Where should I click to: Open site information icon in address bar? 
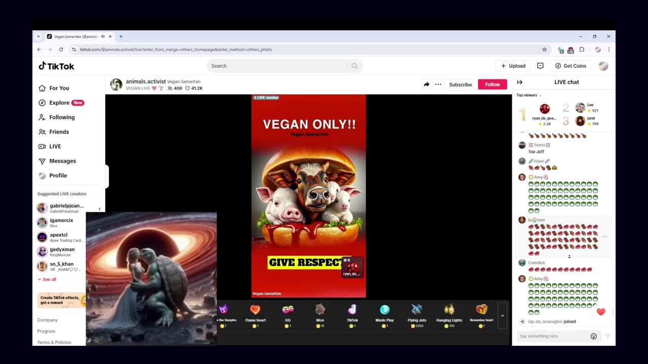point(74,50)
